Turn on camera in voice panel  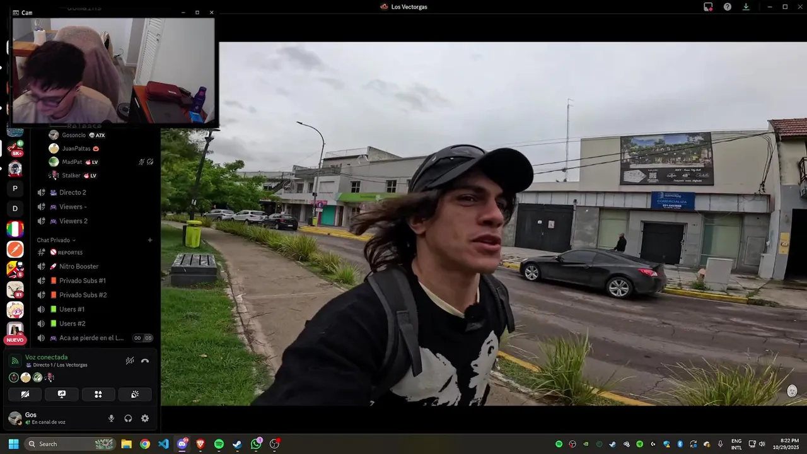click(x=25, y=394)
